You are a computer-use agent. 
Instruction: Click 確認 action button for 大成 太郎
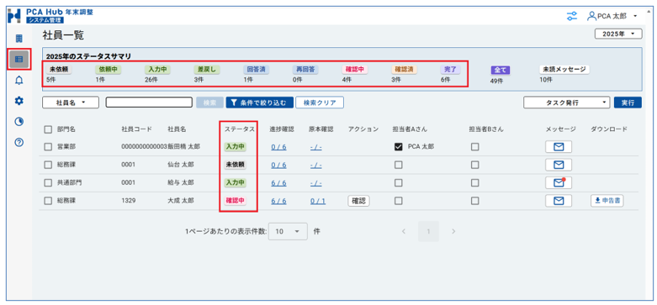(358, 201)
